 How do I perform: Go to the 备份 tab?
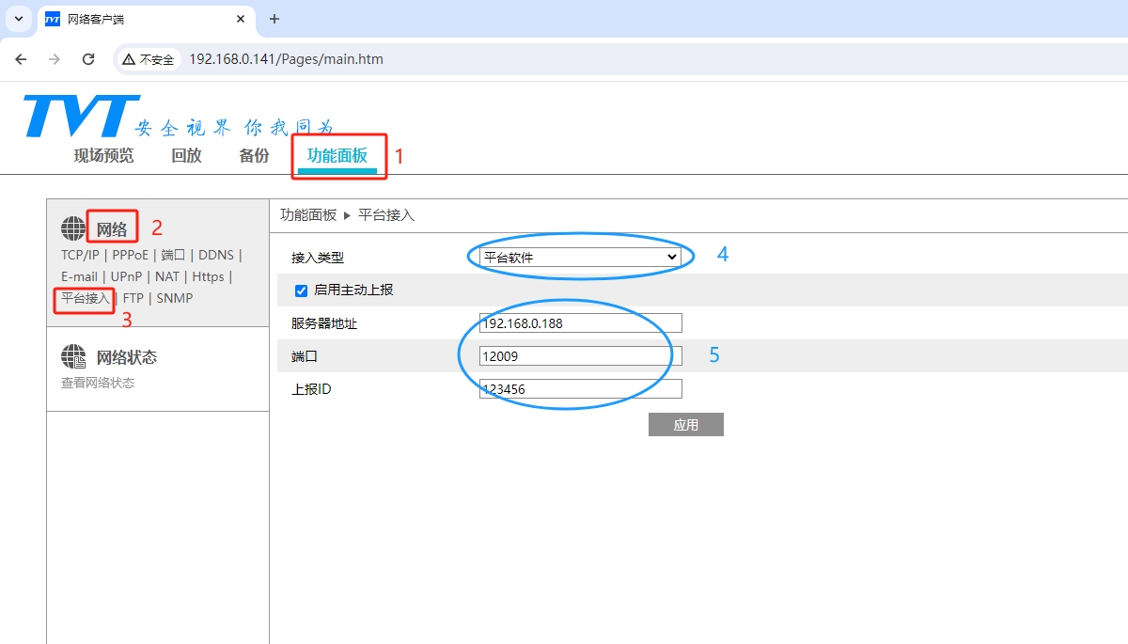(254, 156)
